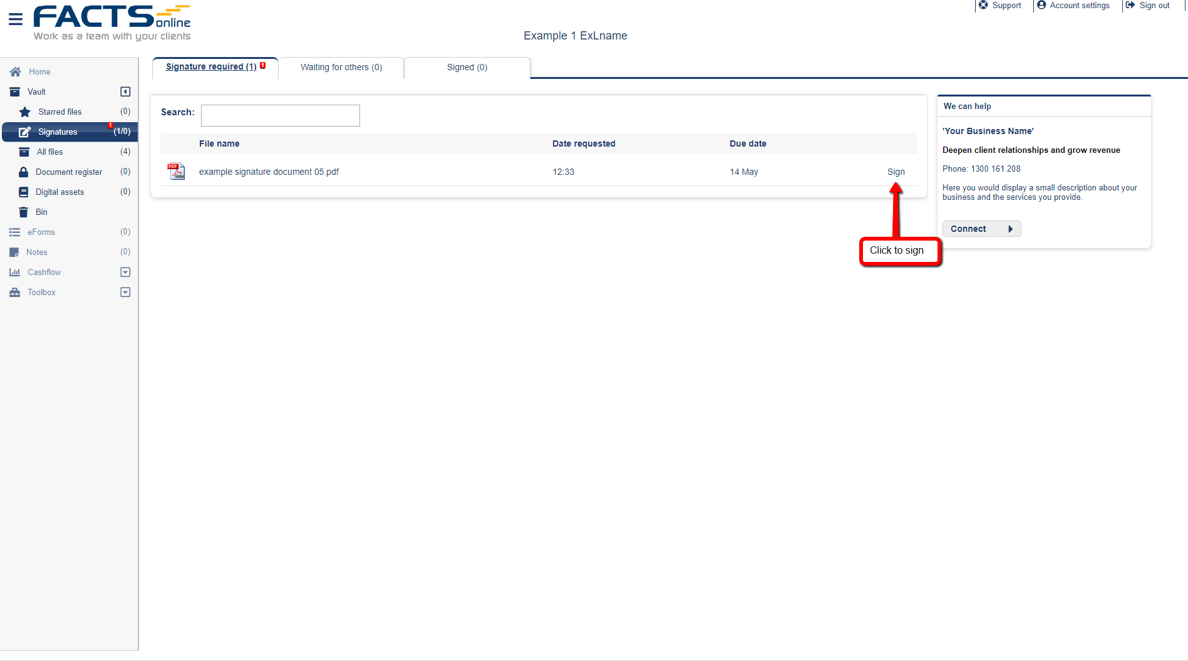Switch to the Signed tab
1188x661 pixels.
[467, 67]
